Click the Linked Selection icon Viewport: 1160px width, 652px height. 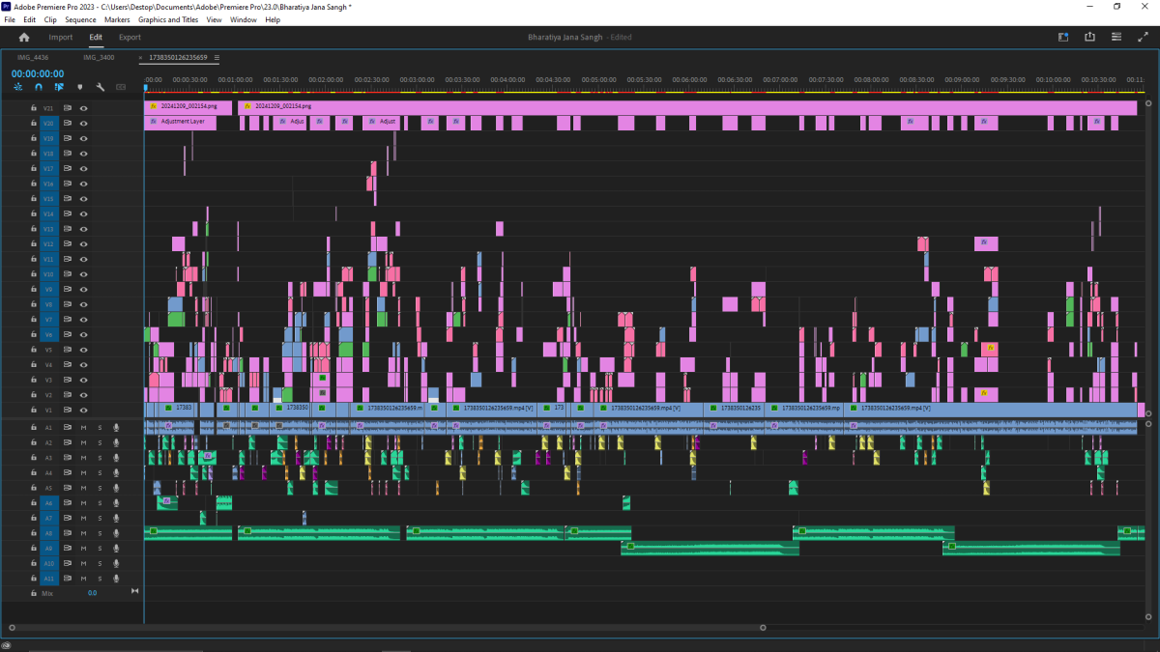[59, 87]
